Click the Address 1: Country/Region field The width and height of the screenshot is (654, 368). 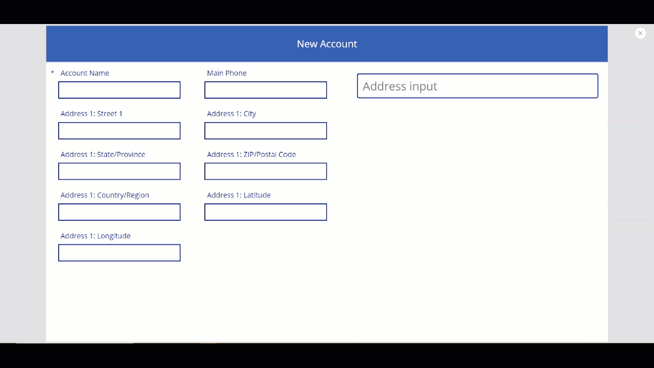click(x=119, y=212)
